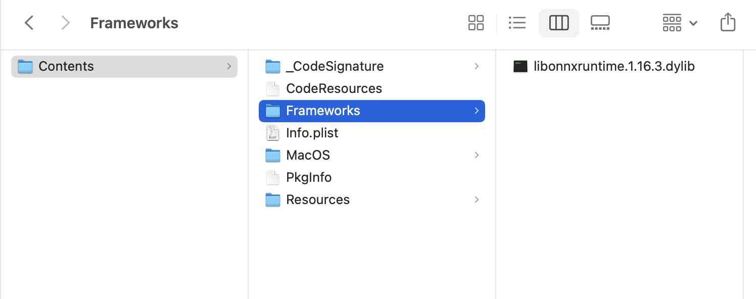Click the Share button

click(x=727, y=23)
